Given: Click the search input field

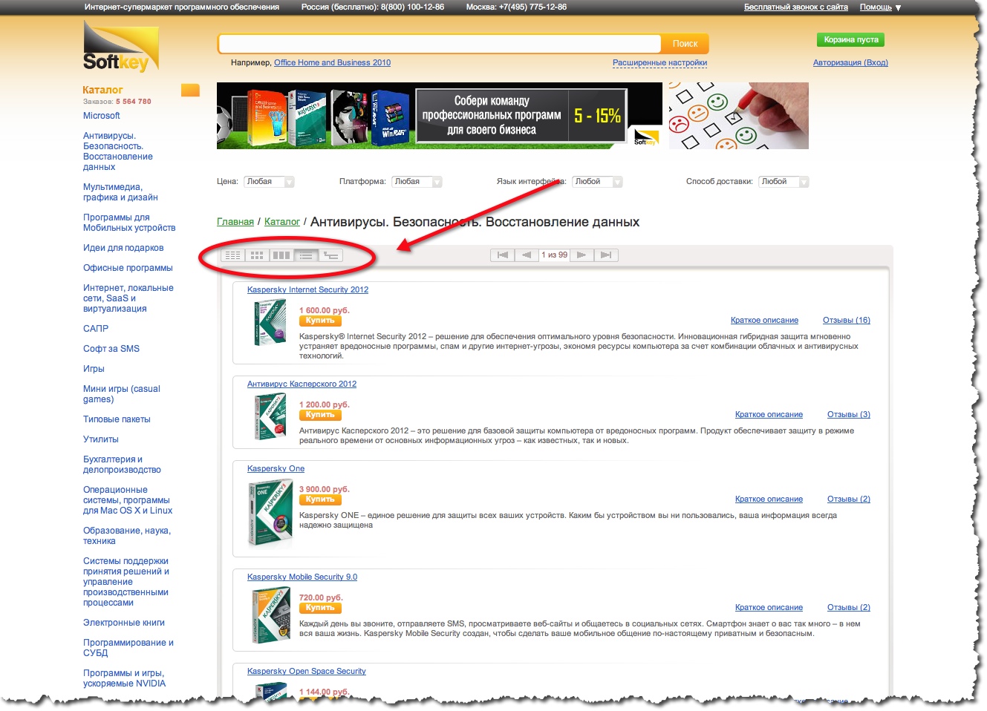Looking at the screenshot, I should pos(440,43).
